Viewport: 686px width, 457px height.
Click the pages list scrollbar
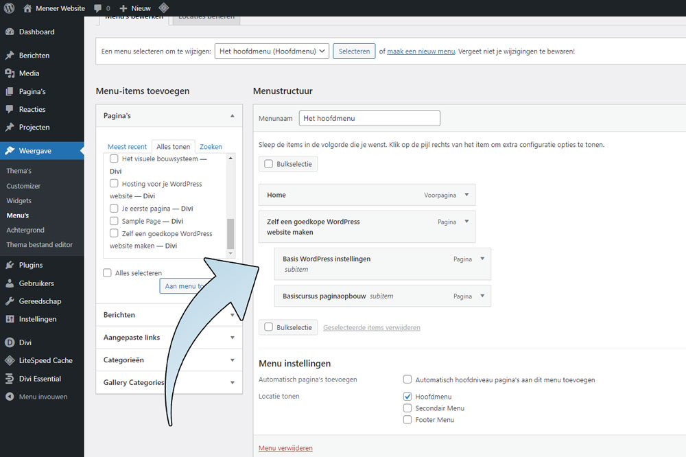[230, 234]
